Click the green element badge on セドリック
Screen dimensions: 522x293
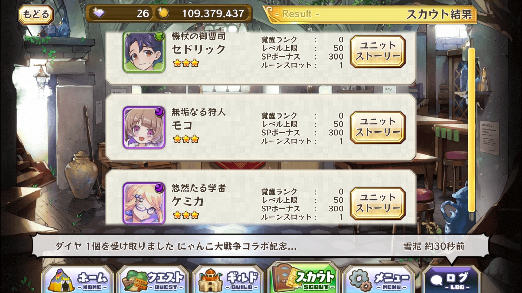(160, 37)
